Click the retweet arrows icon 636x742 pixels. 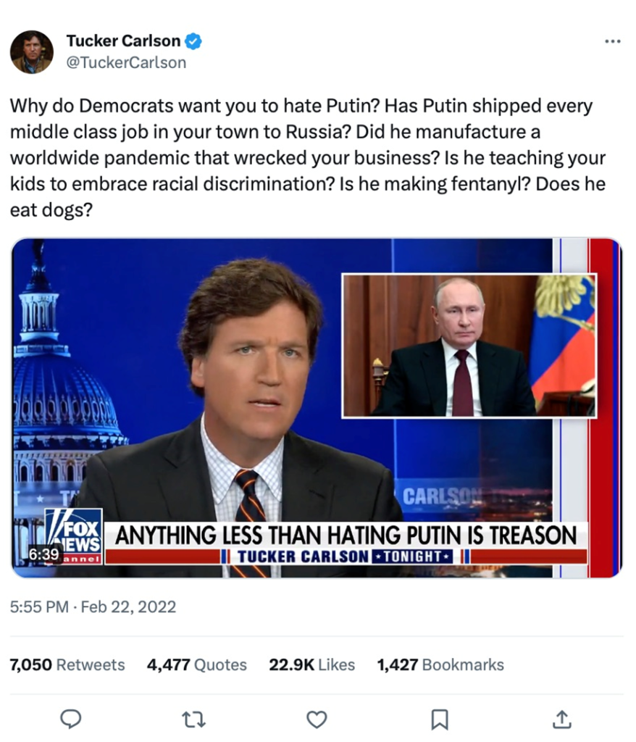pyautogui.click(x=193, y=720)
